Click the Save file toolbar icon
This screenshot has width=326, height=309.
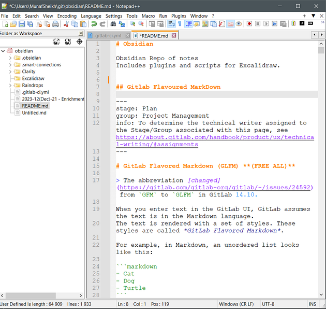click(x=22, y=24)
